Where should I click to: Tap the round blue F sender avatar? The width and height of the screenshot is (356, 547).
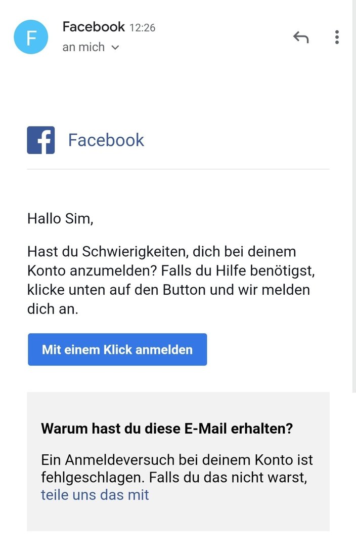click(x=31, y=37)
